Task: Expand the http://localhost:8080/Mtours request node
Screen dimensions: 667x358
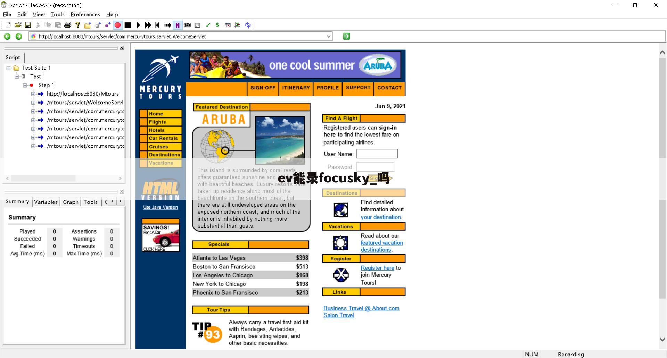Action: [x=33, y=94]
